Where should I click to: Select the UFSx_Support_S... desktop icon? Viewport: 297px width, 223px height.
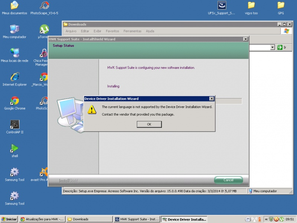coord(221,8)
